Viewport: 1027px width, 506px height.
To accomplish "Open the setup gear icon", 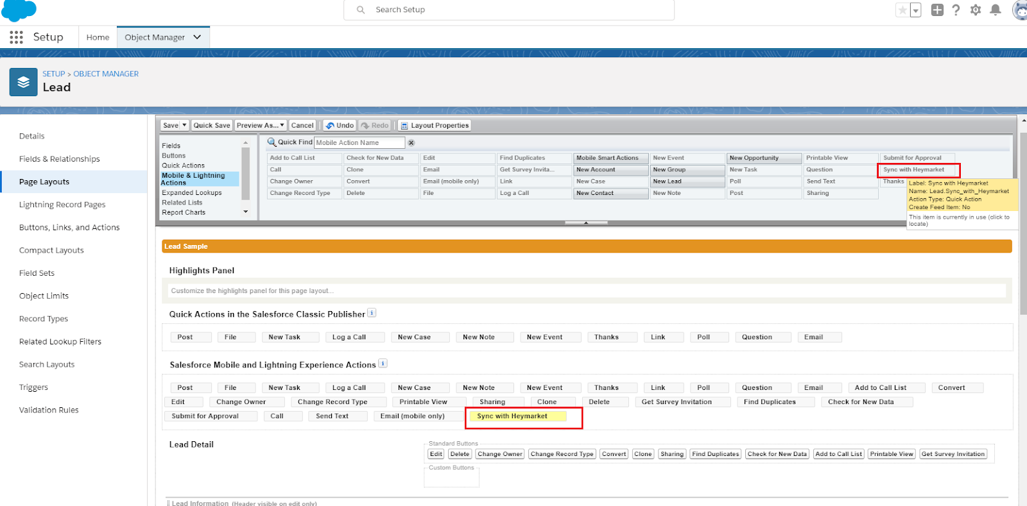I will click(976, 10).
